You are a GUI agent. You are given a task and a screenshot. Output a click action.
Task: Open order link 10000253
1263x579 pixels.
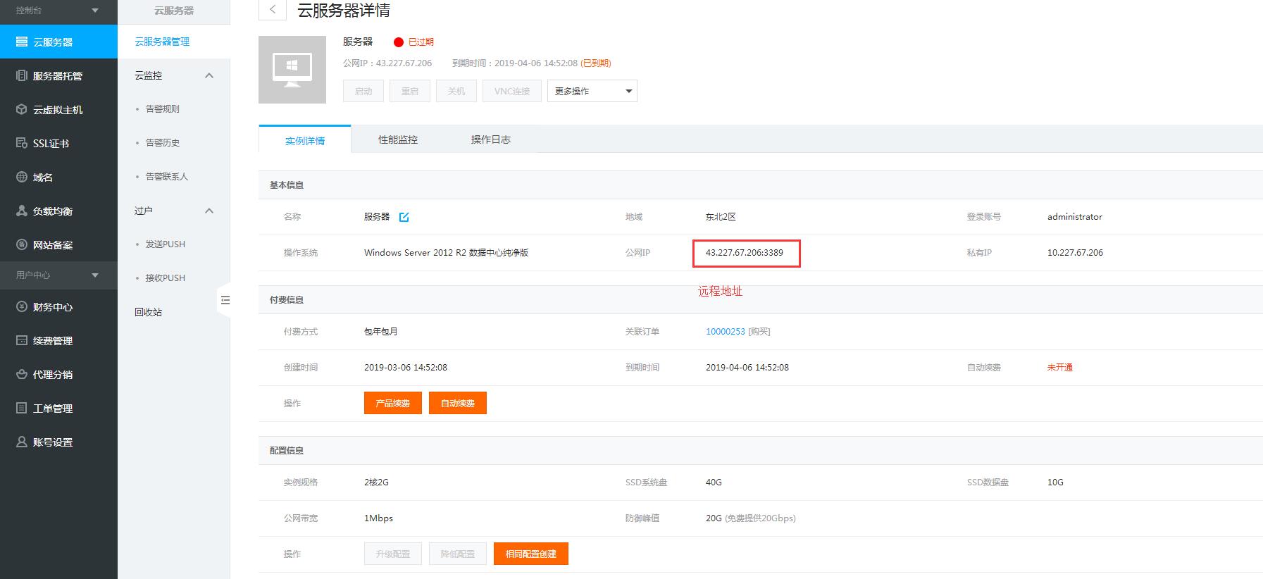coord(725,332)
